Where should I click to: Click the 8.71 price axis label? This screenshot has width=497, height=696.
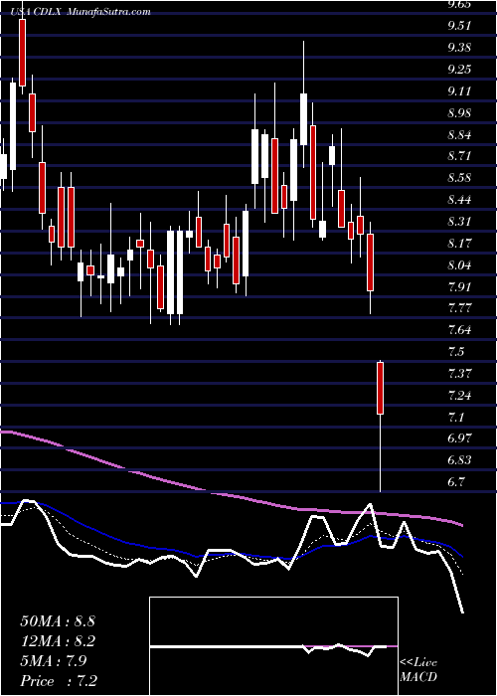460,156
